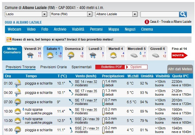This screenshot has width=195, height=135.
Task: Click the Casa.it red icon
Action: click(x=147, y=22)
